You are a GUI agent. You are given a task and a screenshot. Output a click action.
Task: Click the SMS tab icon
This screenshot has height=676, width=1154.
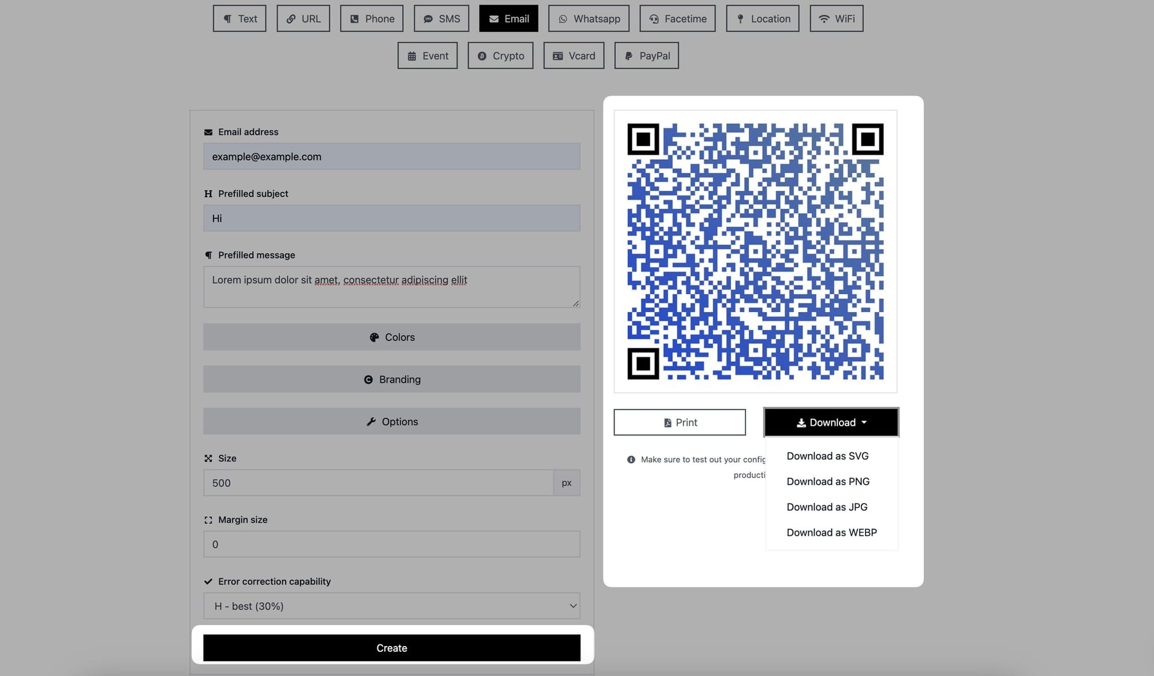pyautogui.click(x=428, y=18)
